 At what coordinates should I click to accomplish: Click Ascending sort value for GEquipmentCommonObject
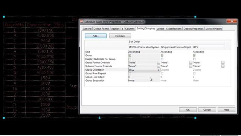[x=166, y=52]
